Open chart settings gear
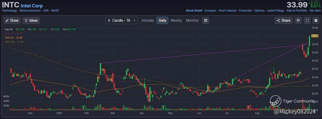 point(316,20)
